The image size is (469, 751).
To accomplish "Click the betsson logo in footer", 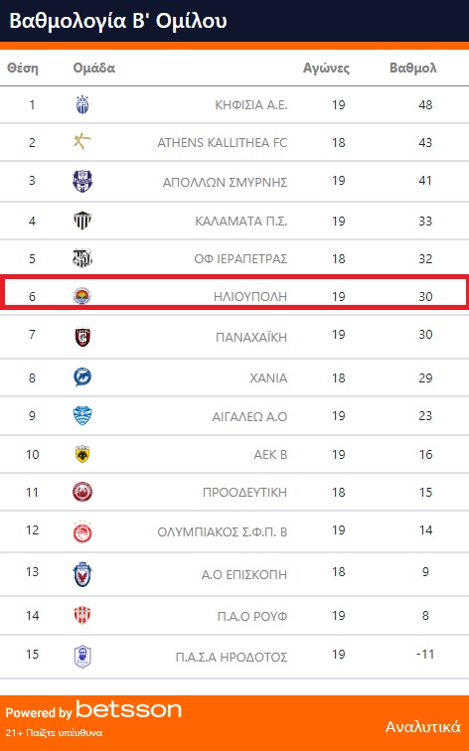I will tap(129, 710).
